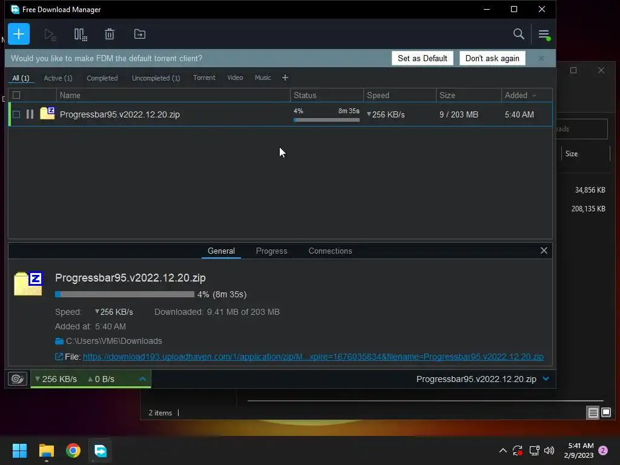This screenshot has height=465, width=620.
Task: Open the external link icon beside File
Action: 59,357
